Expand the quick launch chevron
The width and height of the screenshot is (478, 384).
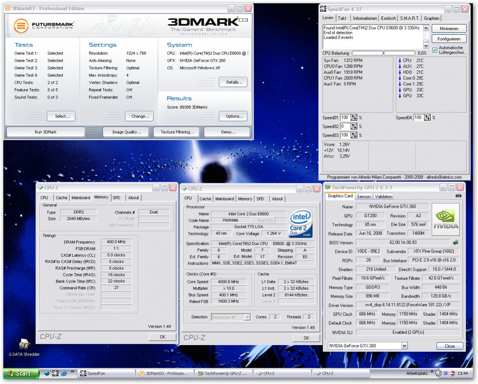73,372
